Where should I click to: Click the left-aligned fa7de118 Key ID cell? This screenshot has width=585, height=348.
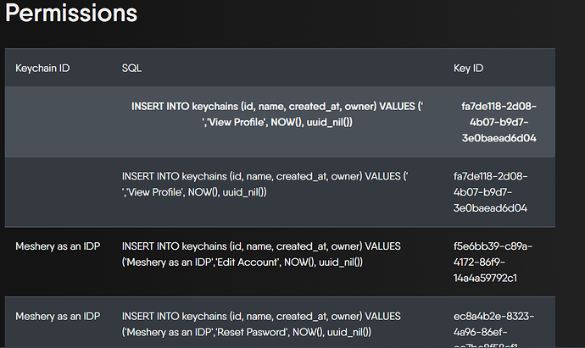click(490, 192)
